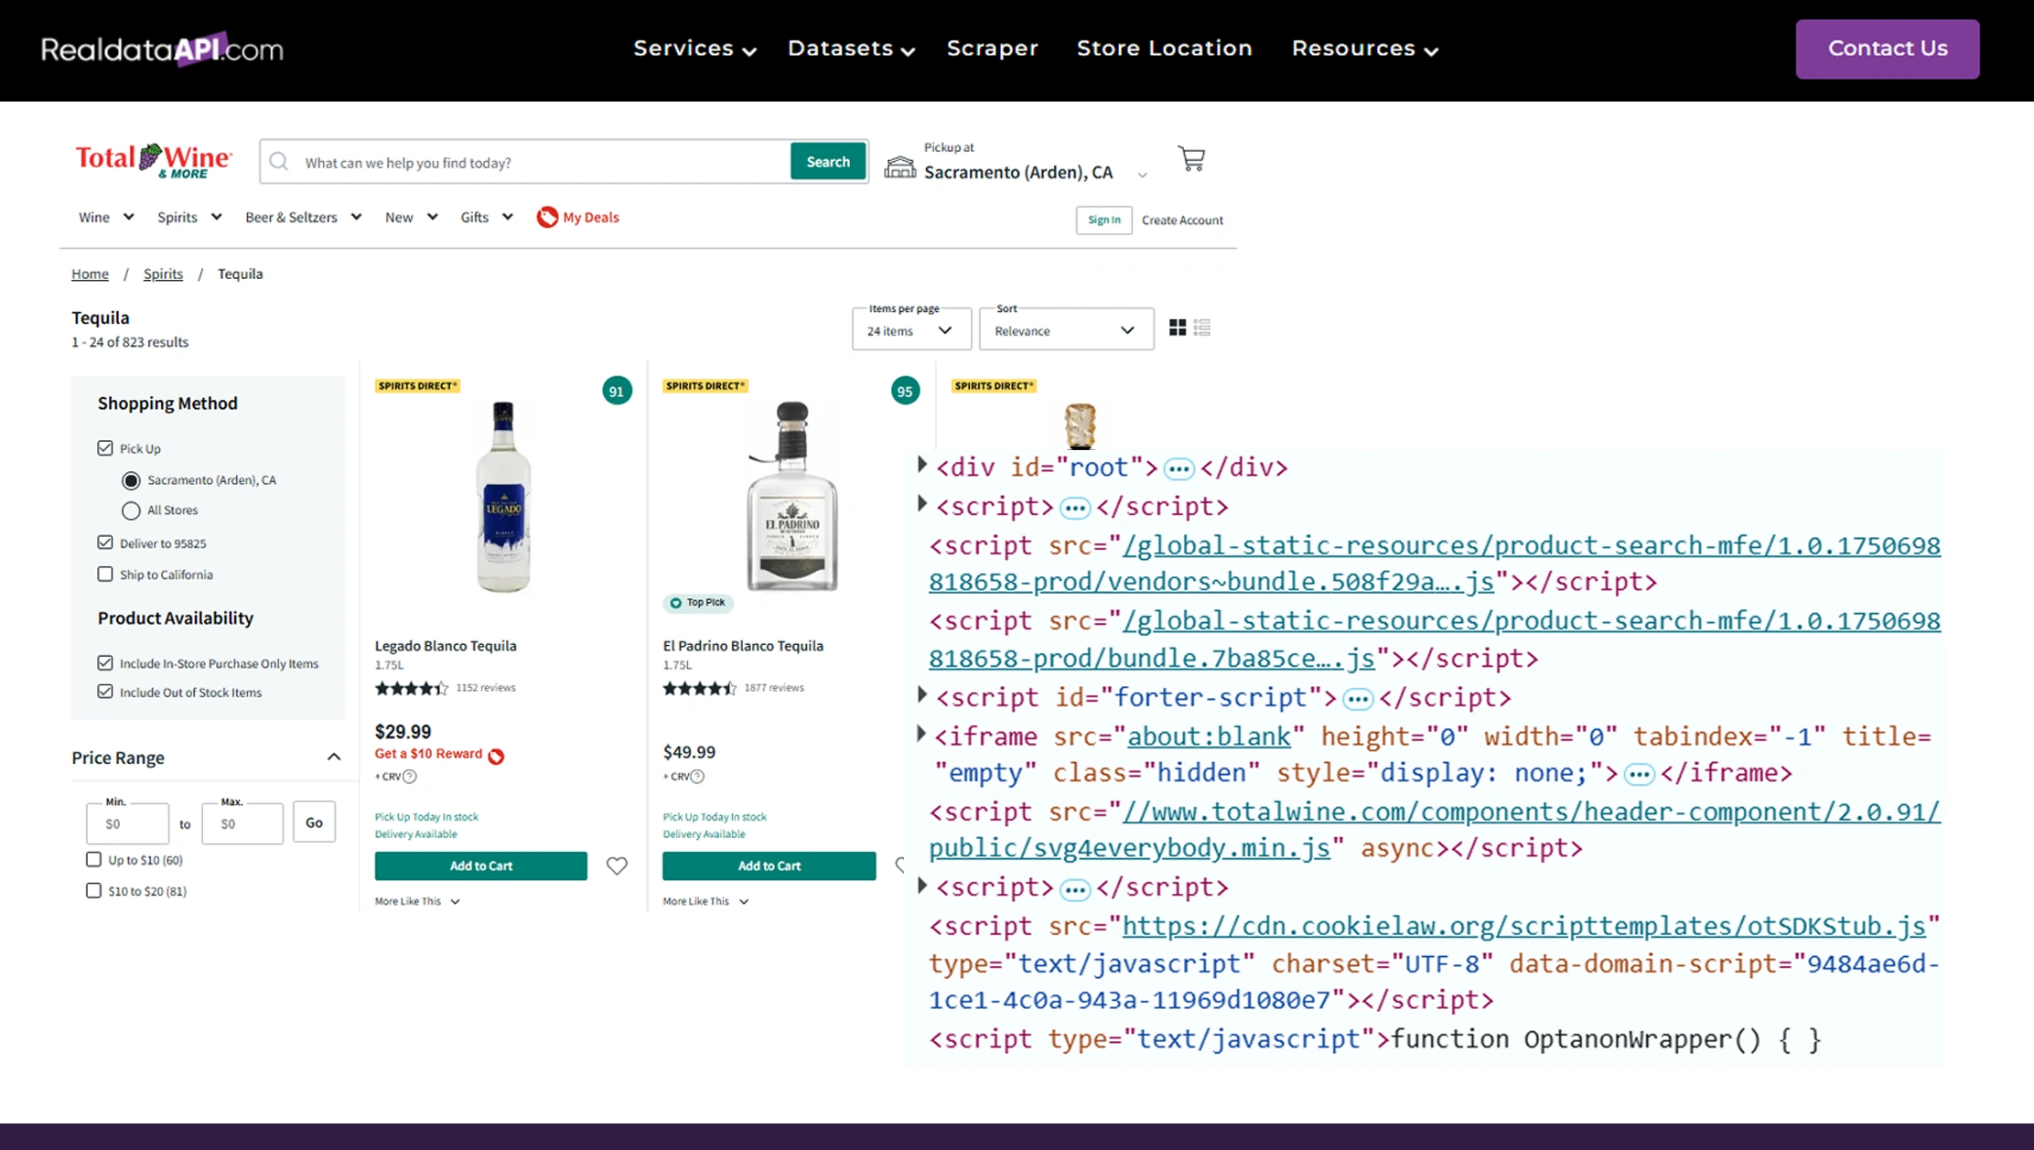Open the Services menu
The height and width of the screenshot is (1150, 2034).
(x=694, y=48)
